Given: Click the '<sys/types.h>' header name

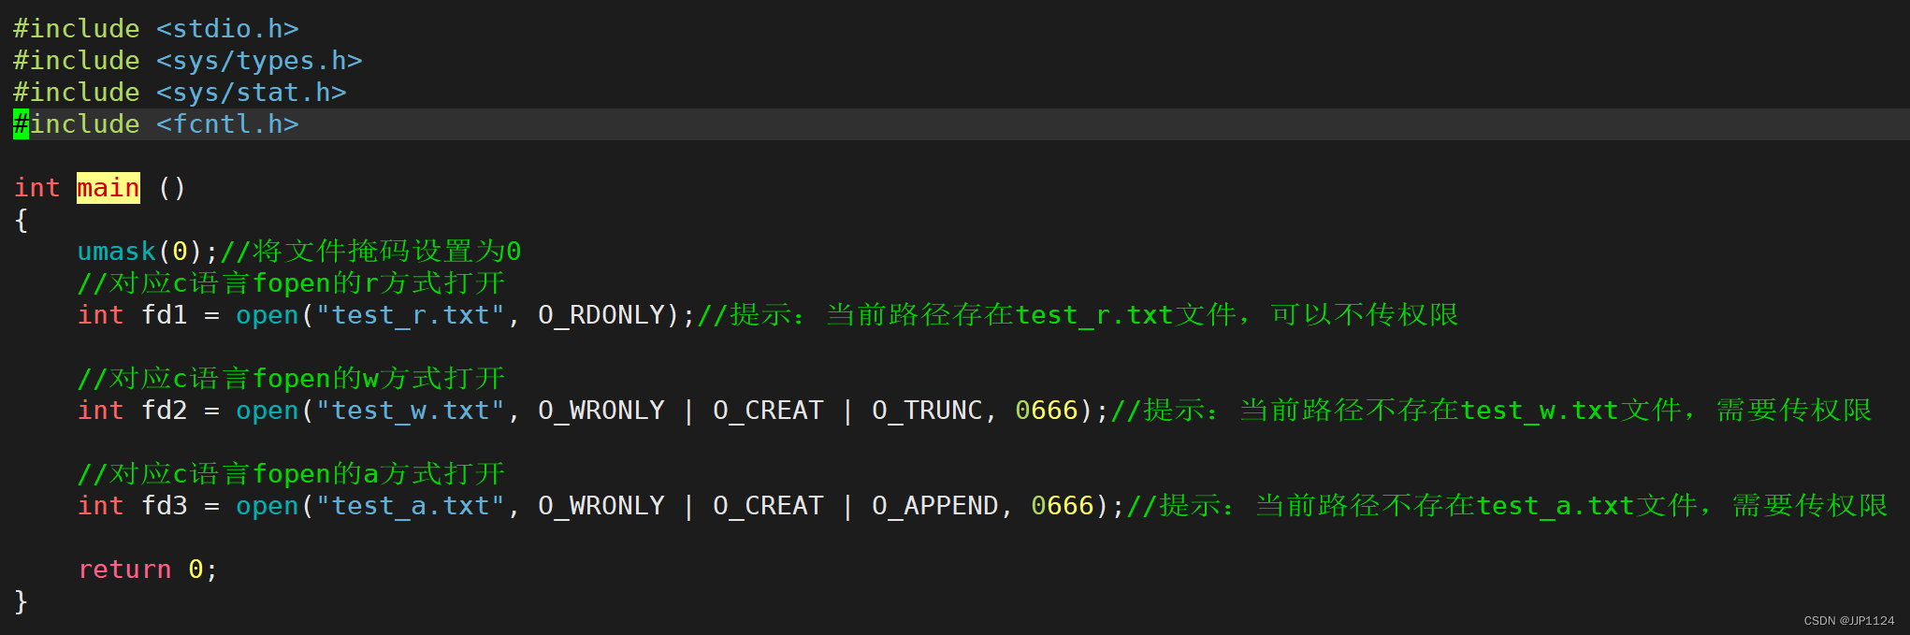Looking at the screenshot, I should tap(259, 61).
